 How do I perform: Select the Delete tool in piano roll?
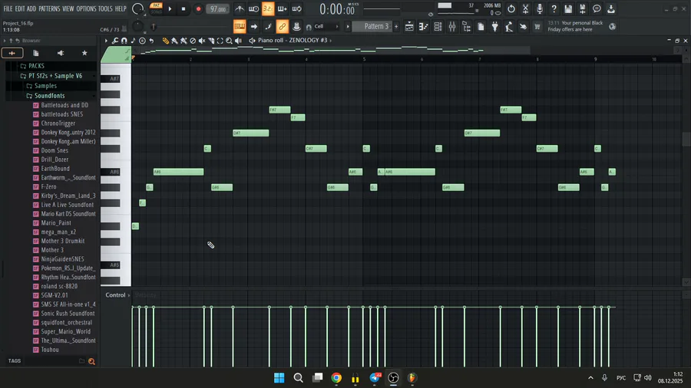tap(193, 41)
